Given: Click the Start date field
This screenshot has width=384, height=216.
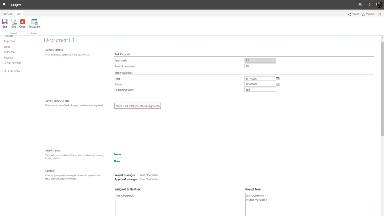Looking at the screenshot, I should pyautogui.click(x=260, y=79).
